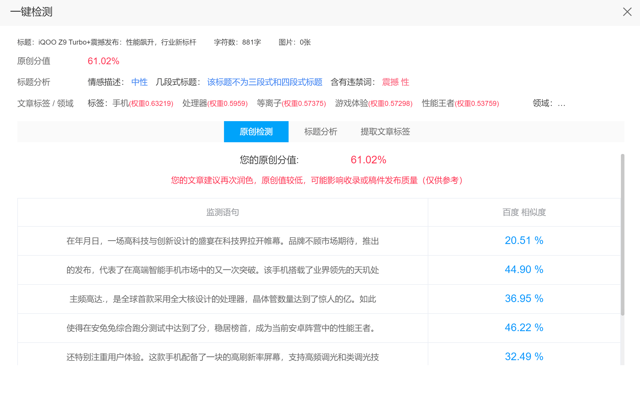Screen dimensions: 640x398
Task: Open the 提取文章标签 tab
Action: coord(385,132)
